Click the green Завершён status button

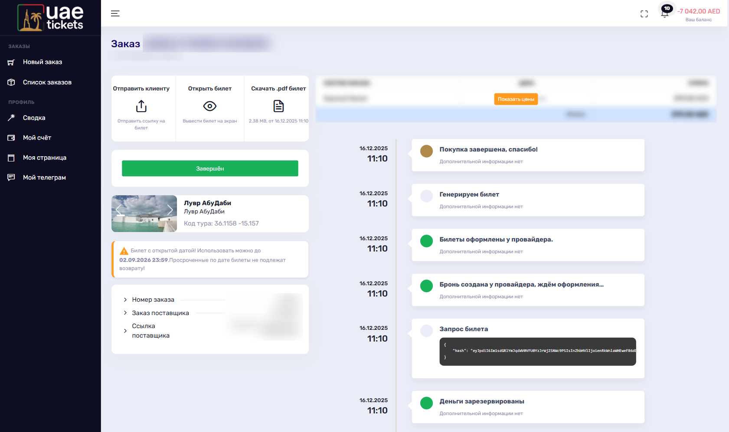click(210, 168)
